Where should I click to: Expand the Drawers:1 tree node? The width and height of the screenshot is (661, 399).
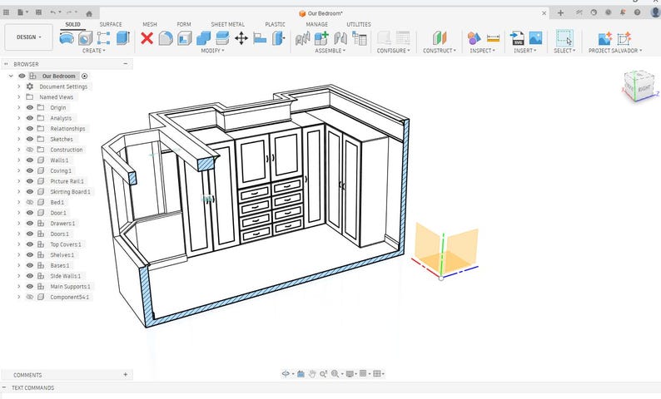[18, 224]
